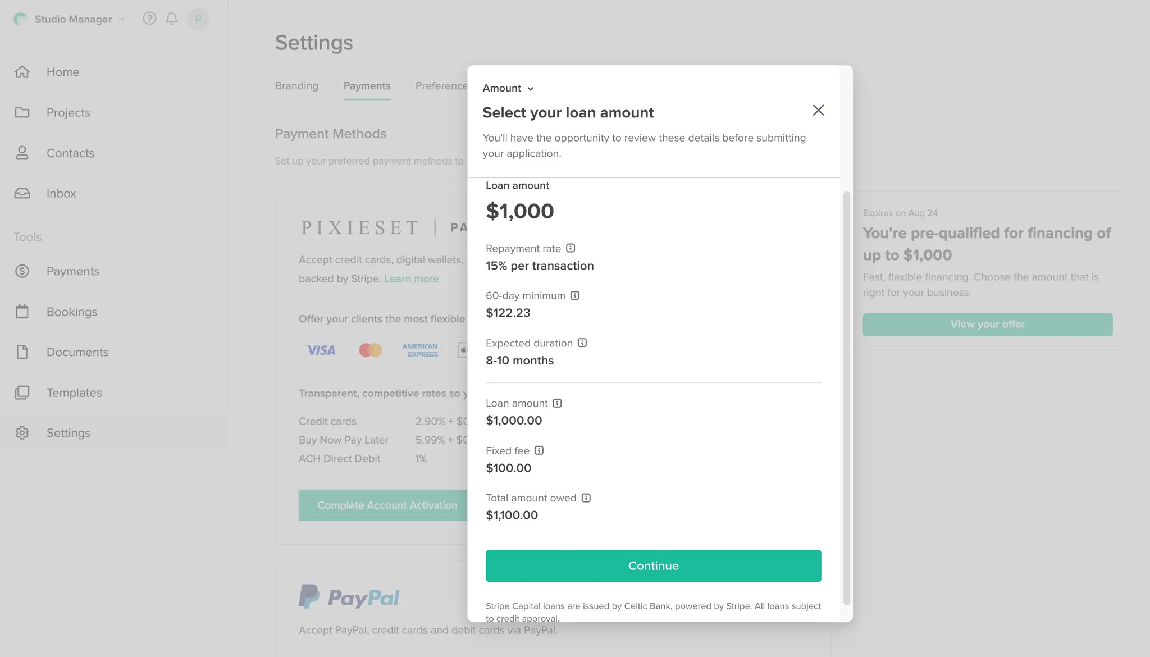Select the Payments settings tab
The width and height of the screenshot is (1150, 657).
(367, 86)
